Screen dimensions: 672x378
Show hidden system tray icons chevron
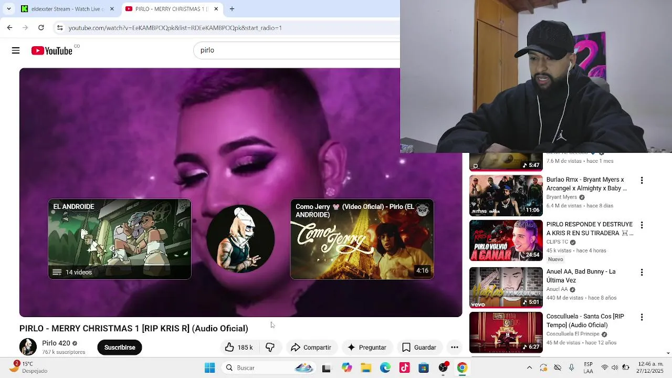tap(529, 368)
